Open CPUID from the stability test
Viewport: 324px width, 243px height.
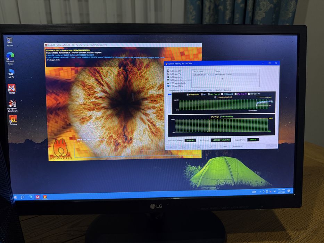(x=225, y=146)
